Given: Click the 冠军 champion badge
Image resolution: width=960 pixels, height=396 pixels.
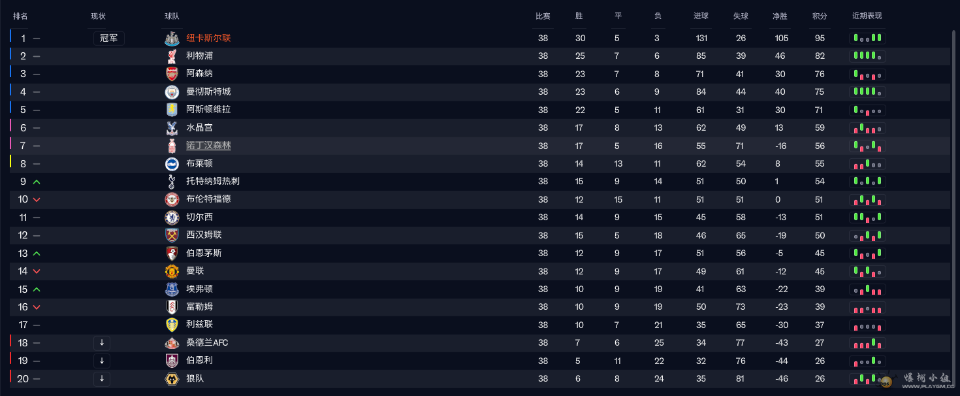Looking at the screenshot, I should click(x=109, y=38).
